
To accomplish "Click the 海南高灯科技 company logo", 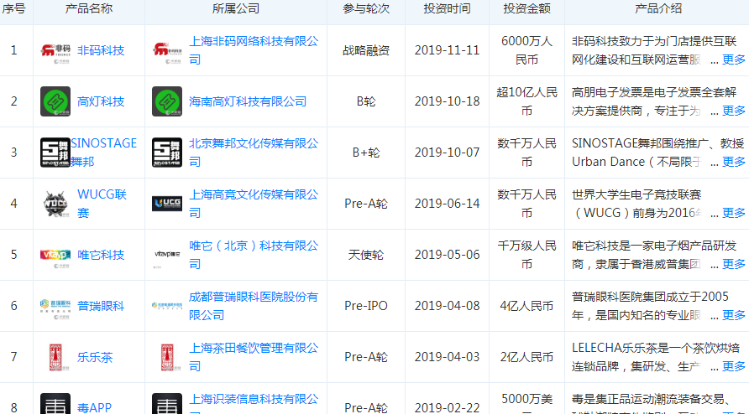I will pyautogui.click(x=167, y=101).
